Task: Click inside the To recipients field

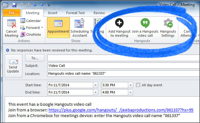Action: click(123, 58)
